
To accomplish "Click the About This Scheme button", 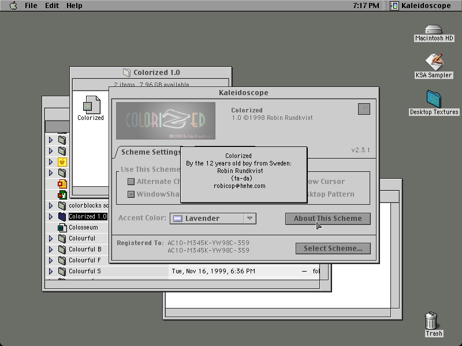I will [x=327, y=219].
